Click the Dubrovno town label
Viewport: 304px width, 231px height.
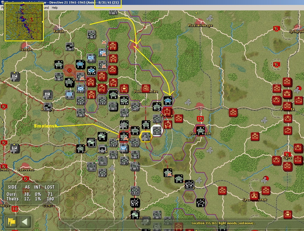point(25,170)
